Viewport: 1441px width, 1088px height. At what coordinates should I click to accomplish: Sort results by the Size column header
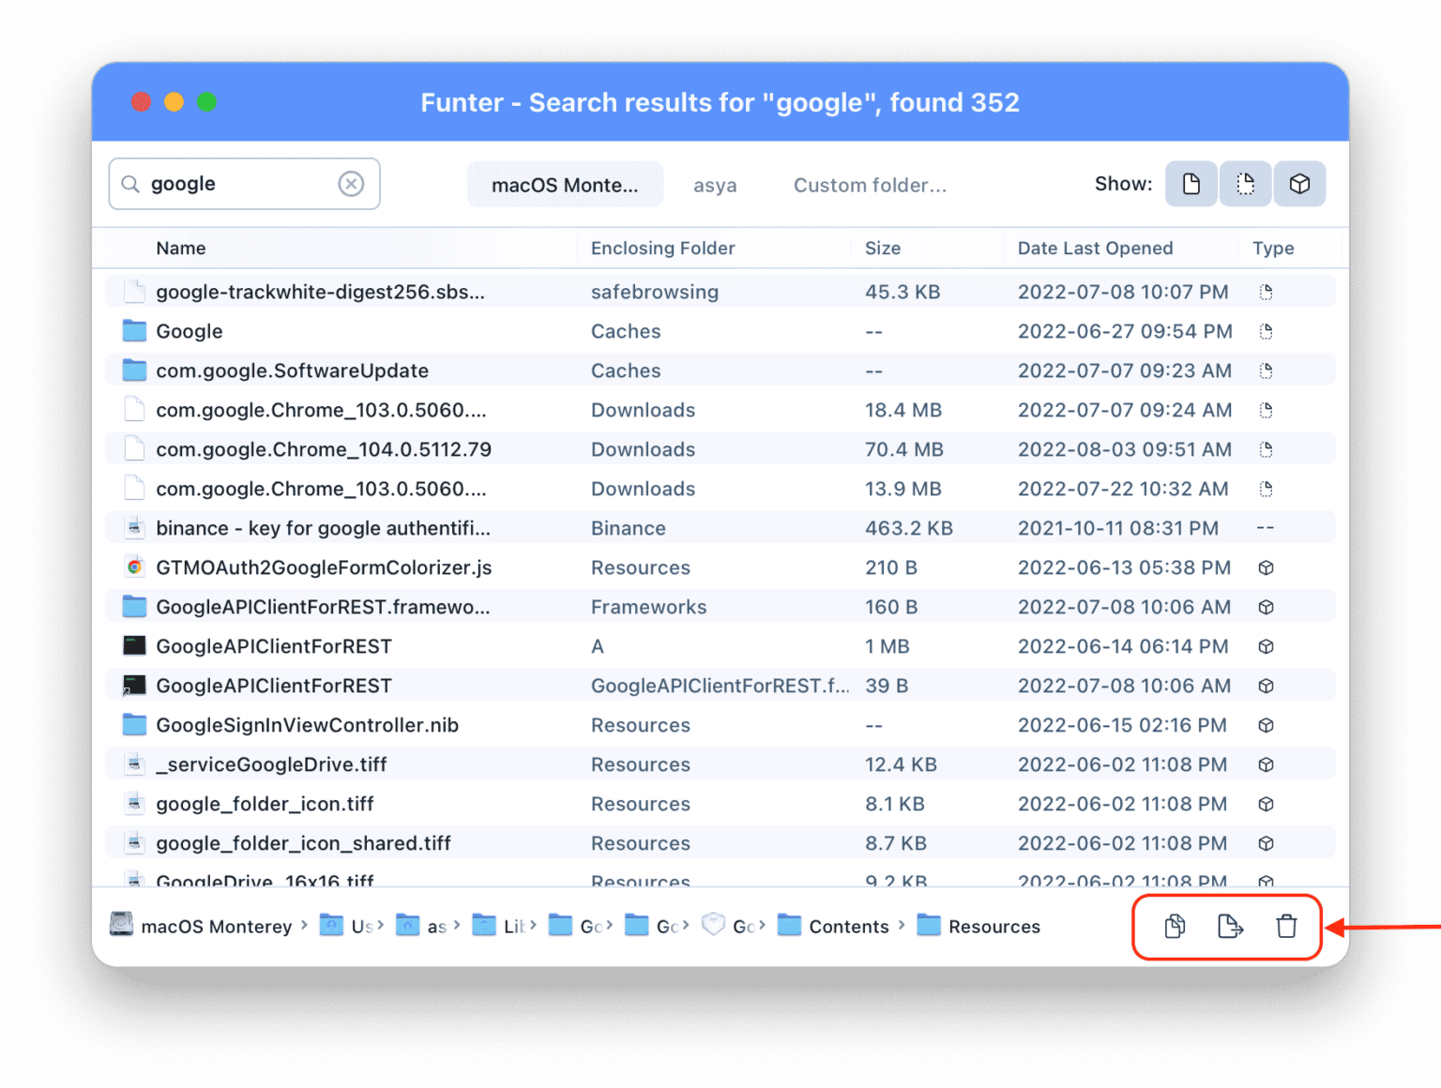pos(882,248)
